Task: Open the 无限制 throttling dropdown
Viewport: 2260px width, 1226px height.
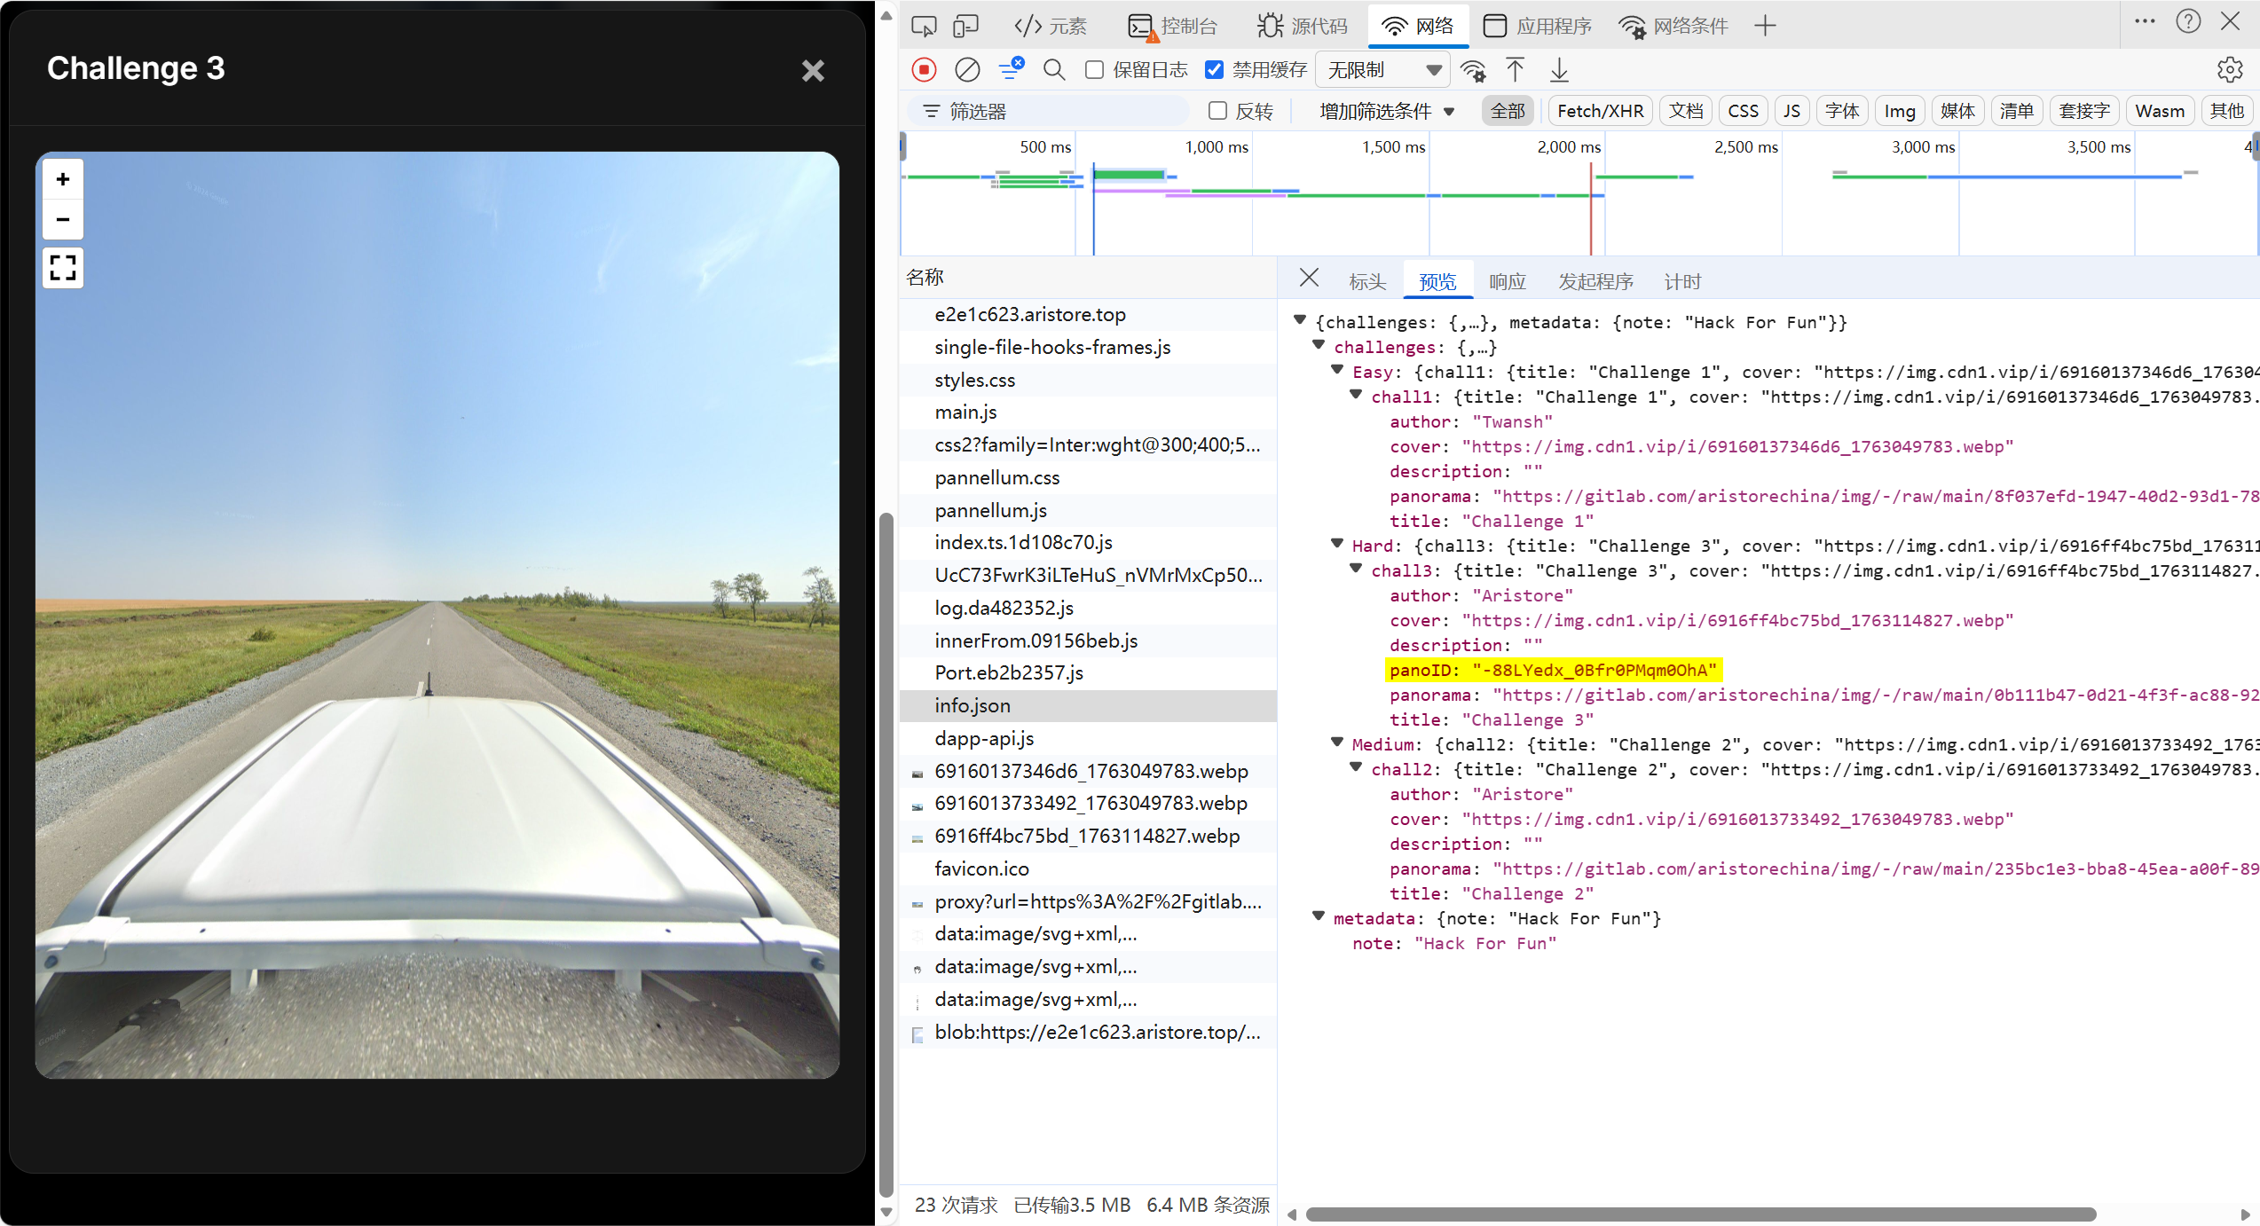Action: pos(1382,70)
